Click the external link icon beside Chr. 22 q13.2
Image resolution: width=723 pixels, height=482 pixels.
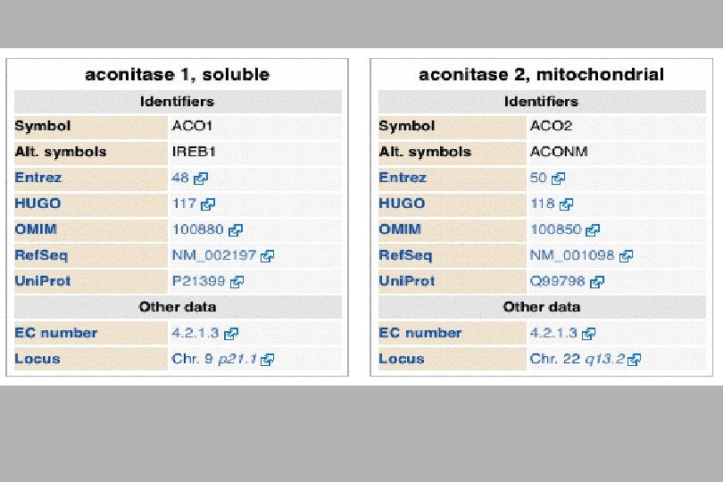tap(635, 360)
